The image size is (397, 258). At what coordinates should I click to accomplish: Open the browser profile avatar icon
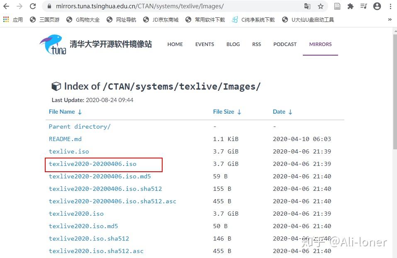(377, 7)
